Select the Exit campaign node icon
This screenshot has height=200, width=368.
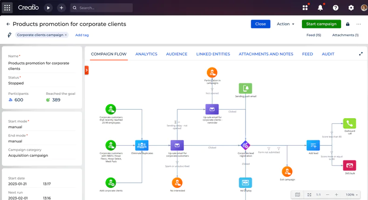[x=287, y=172]
